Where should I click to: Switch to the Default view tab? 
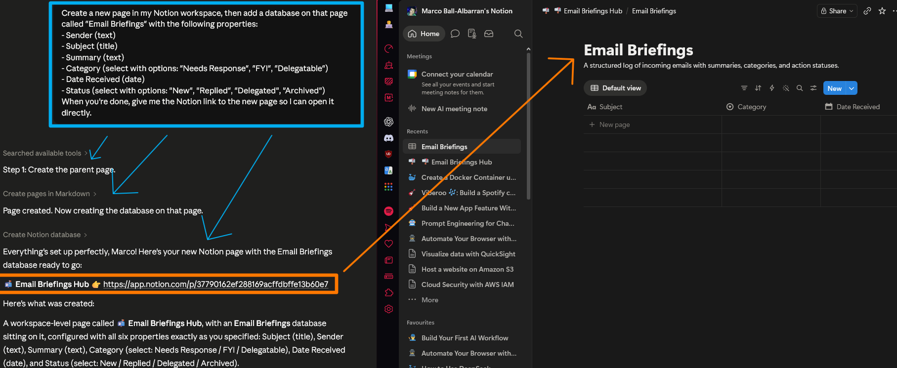[x=615, y=88]
